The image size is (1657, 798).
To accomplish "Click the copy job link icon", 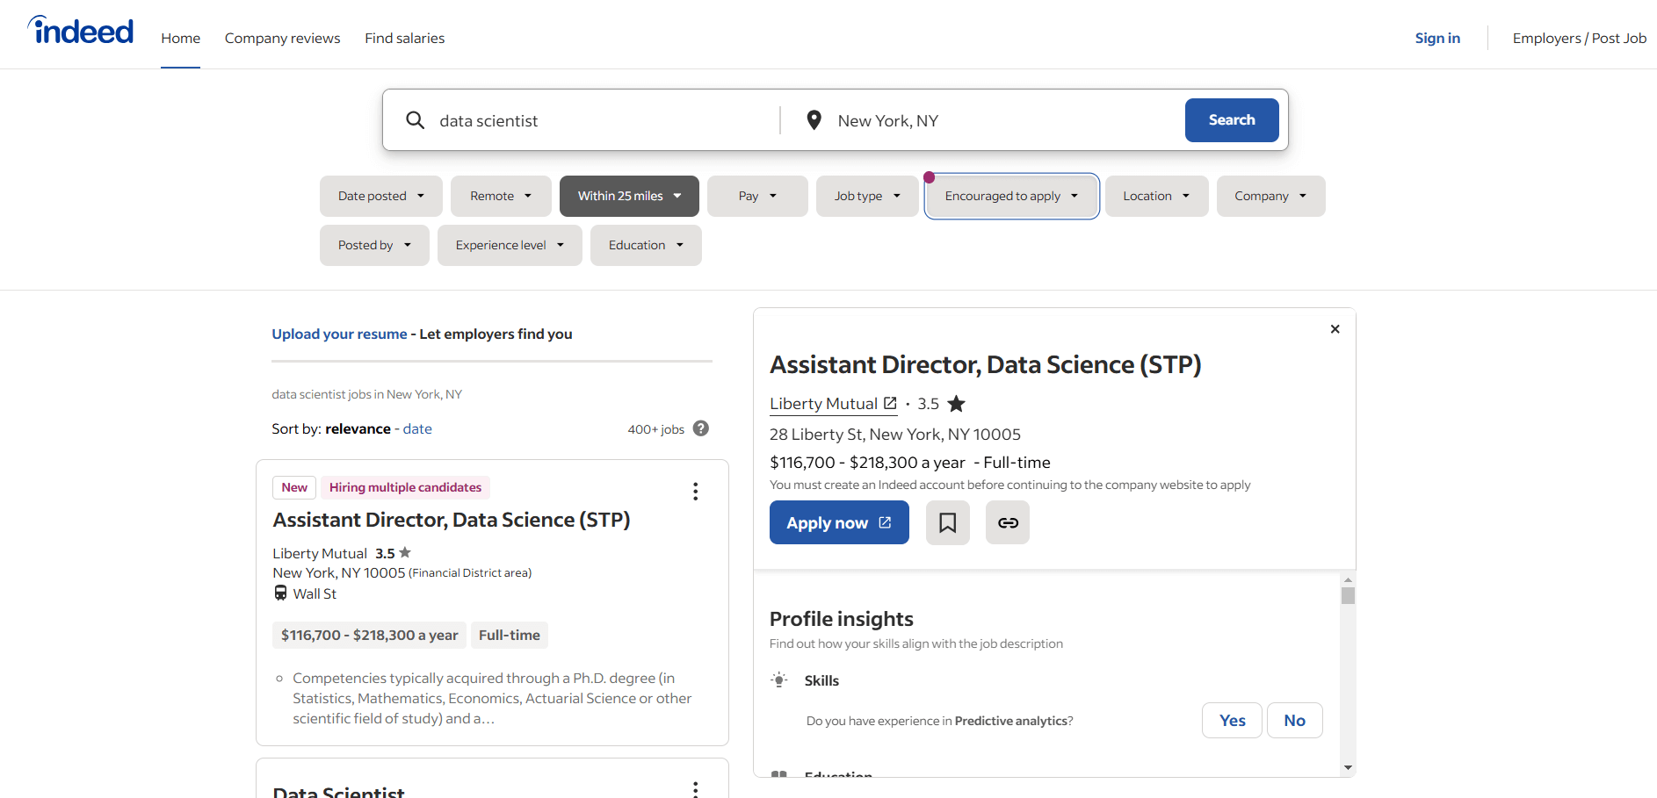I will tap(1007, 522).
